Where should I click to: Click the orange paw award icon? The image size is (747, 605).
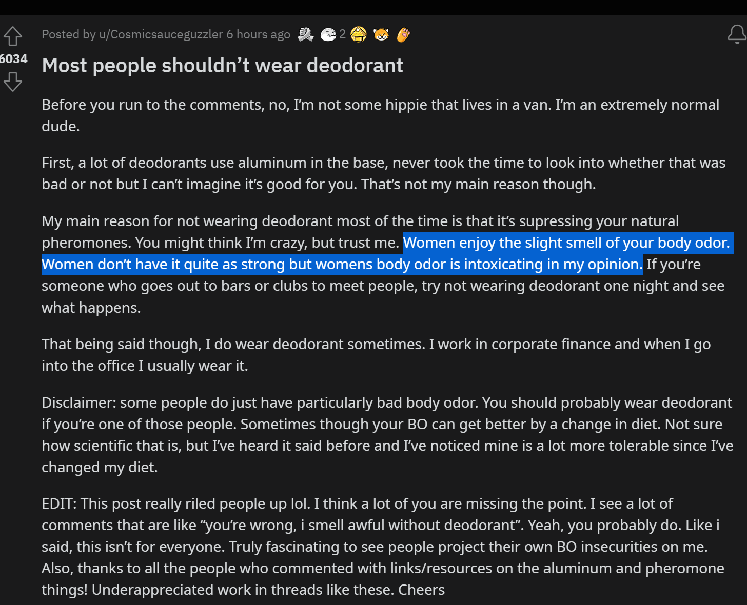[403, 34]
